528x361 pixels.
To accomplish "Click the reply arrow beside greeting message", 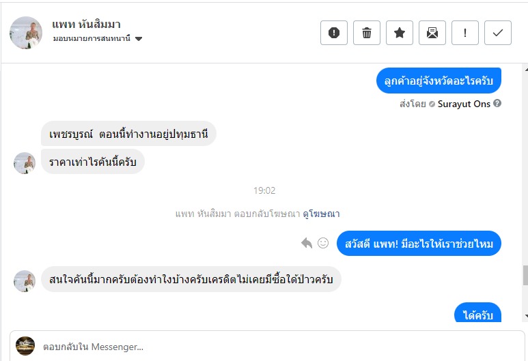I will [x=307, y=243].
